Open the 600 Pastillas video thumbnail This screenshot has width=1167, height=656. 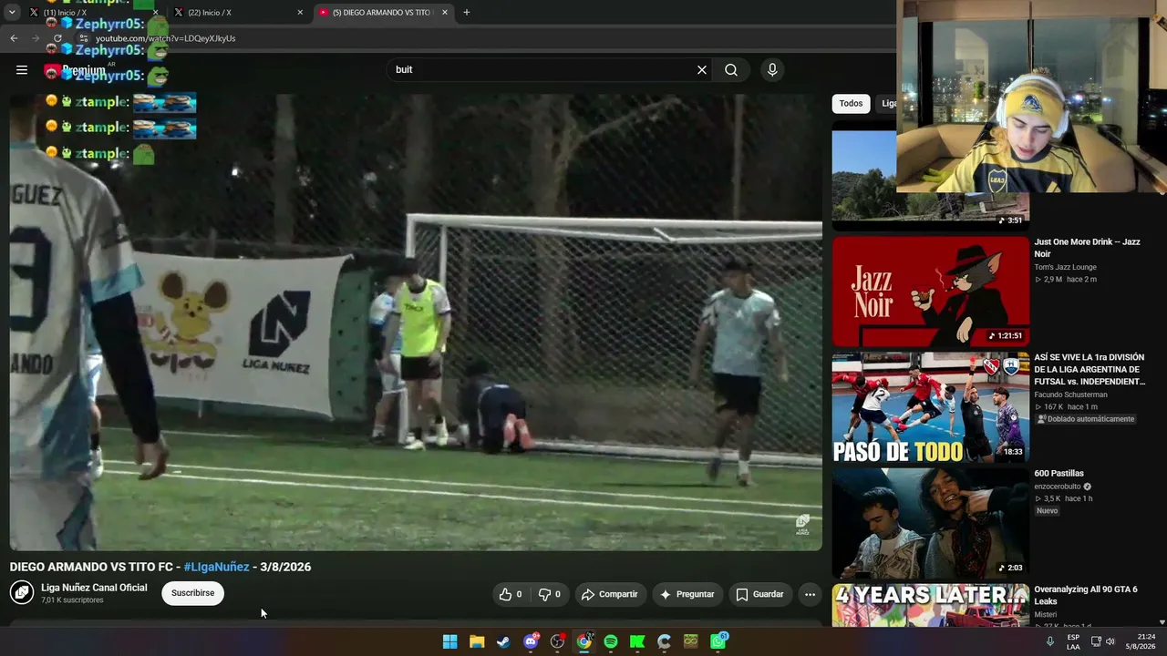pos(931,523)
